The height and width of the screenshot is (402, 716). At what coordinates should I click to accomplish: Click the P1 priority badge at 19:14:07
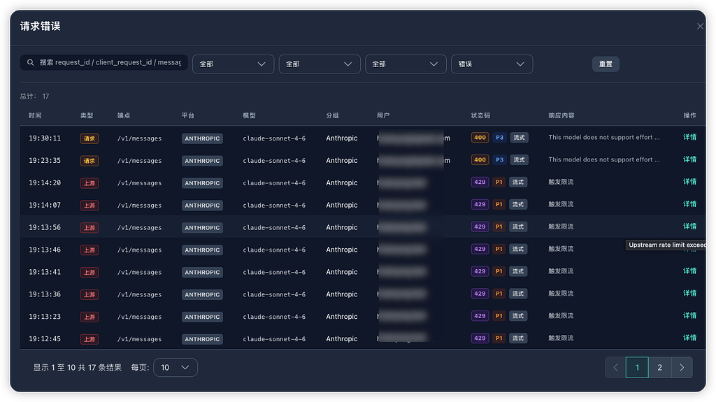(499, 205)
